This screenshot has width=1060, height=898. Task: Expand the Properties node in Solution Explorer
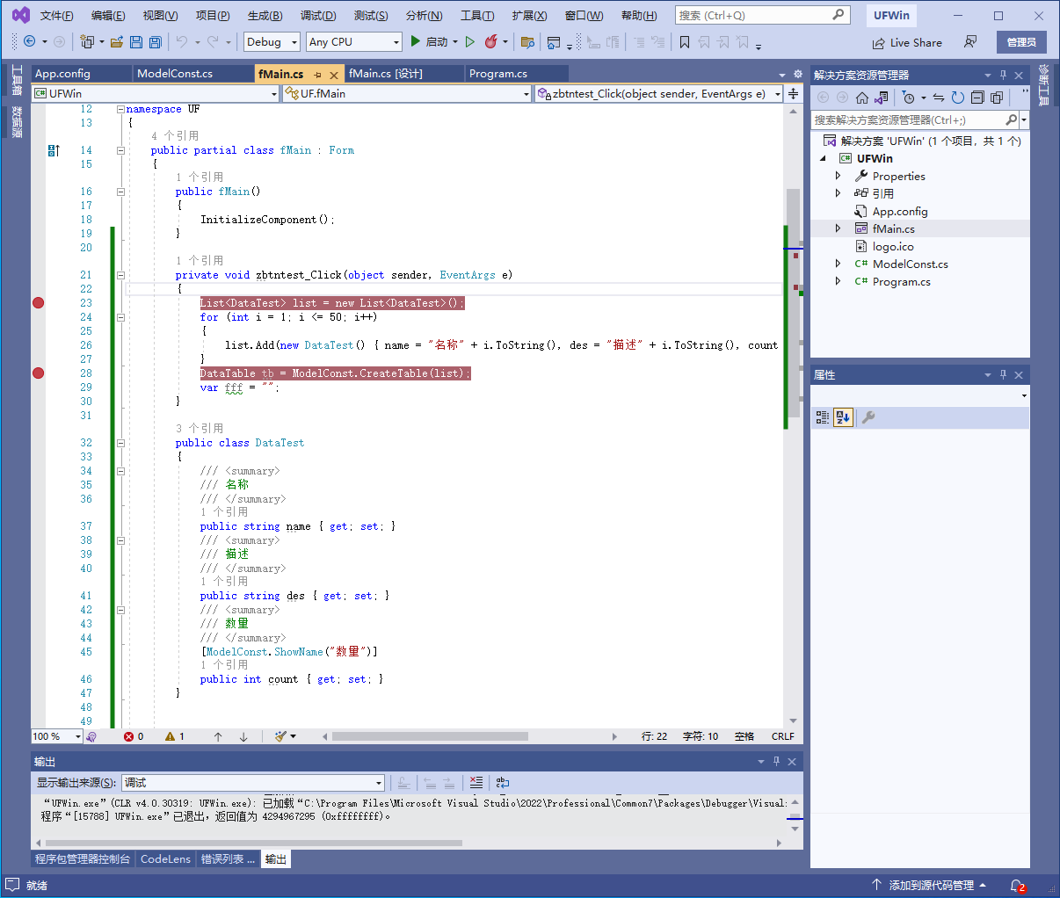(838, 176)
